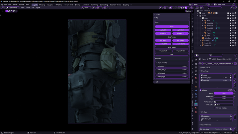Pause viewport render preview
This screenshot has width=238, height=134.
[192, 8]
